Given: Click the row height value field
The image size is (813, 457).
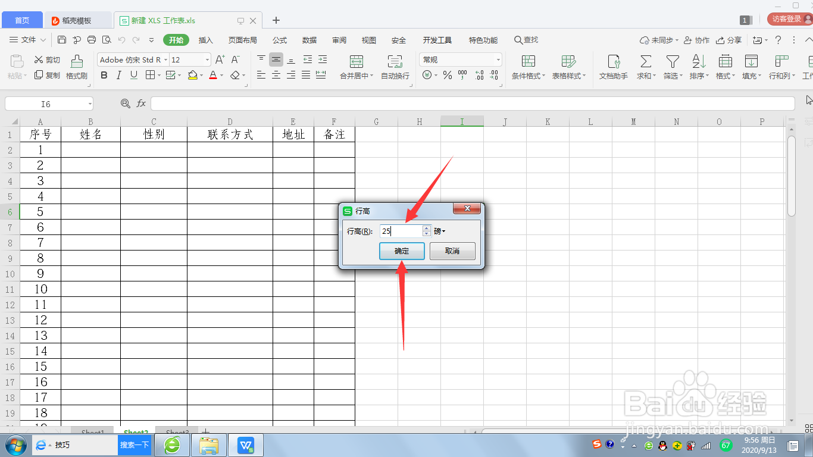Looking at the screenshot, I should pyautogui.click(x=401, y=231).
